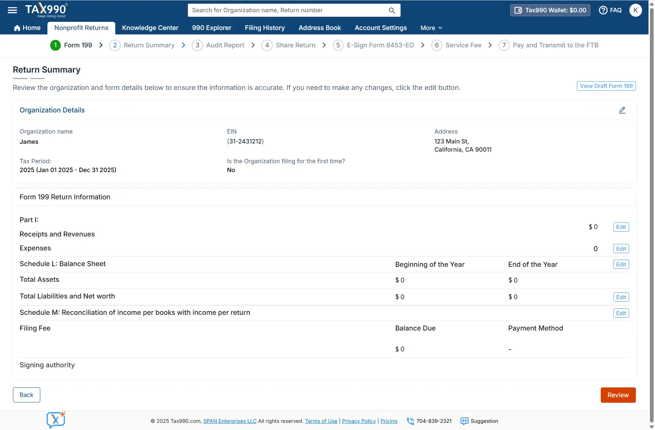Click the Tax990 logo
The width and height of the screenshot is (655, 430).
(x=46, y=10)
